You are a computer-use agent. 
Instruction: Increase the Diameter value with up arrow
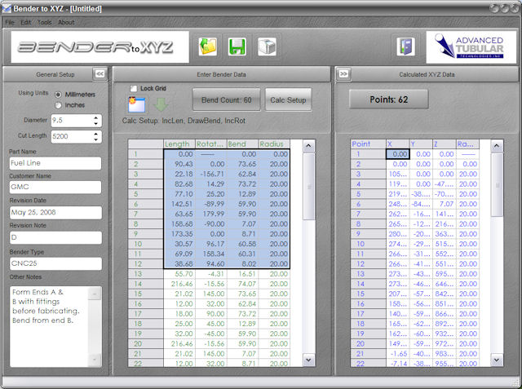[x=96, y=117]
